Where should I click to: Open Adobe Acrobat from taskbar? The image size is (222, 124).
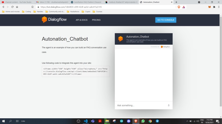point(100,121)
